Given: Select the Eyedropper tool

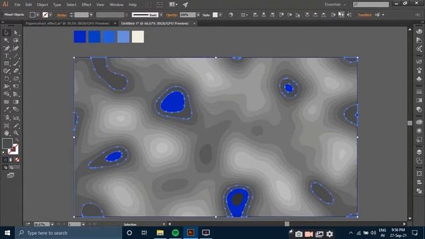Looking at the screenshot, I should coord(7,110).
